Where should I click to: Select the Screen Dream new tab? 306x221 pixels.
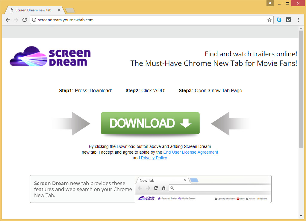tap(33, 10)
